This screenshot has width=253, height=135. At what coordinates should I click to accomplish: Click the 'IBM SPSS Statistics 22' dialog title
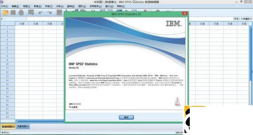[126, 14]
